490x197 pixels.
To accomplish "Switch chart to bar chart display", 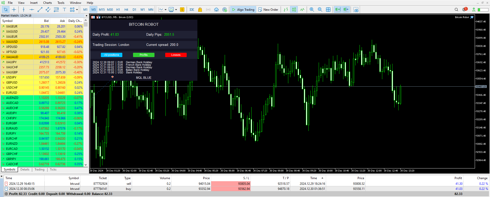I will [286, 10].
